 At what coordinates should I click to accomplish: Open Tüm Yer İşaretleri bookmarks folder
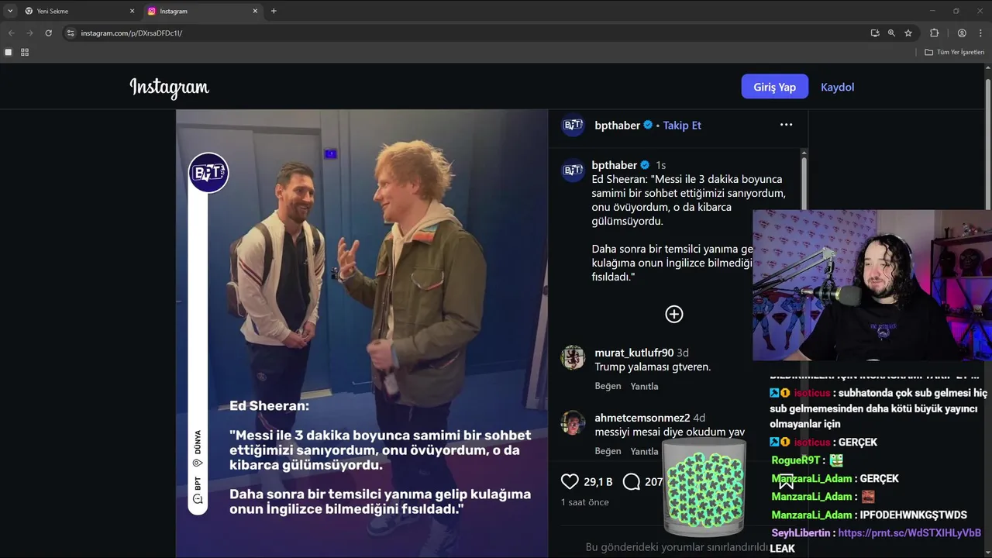point(954,52)
